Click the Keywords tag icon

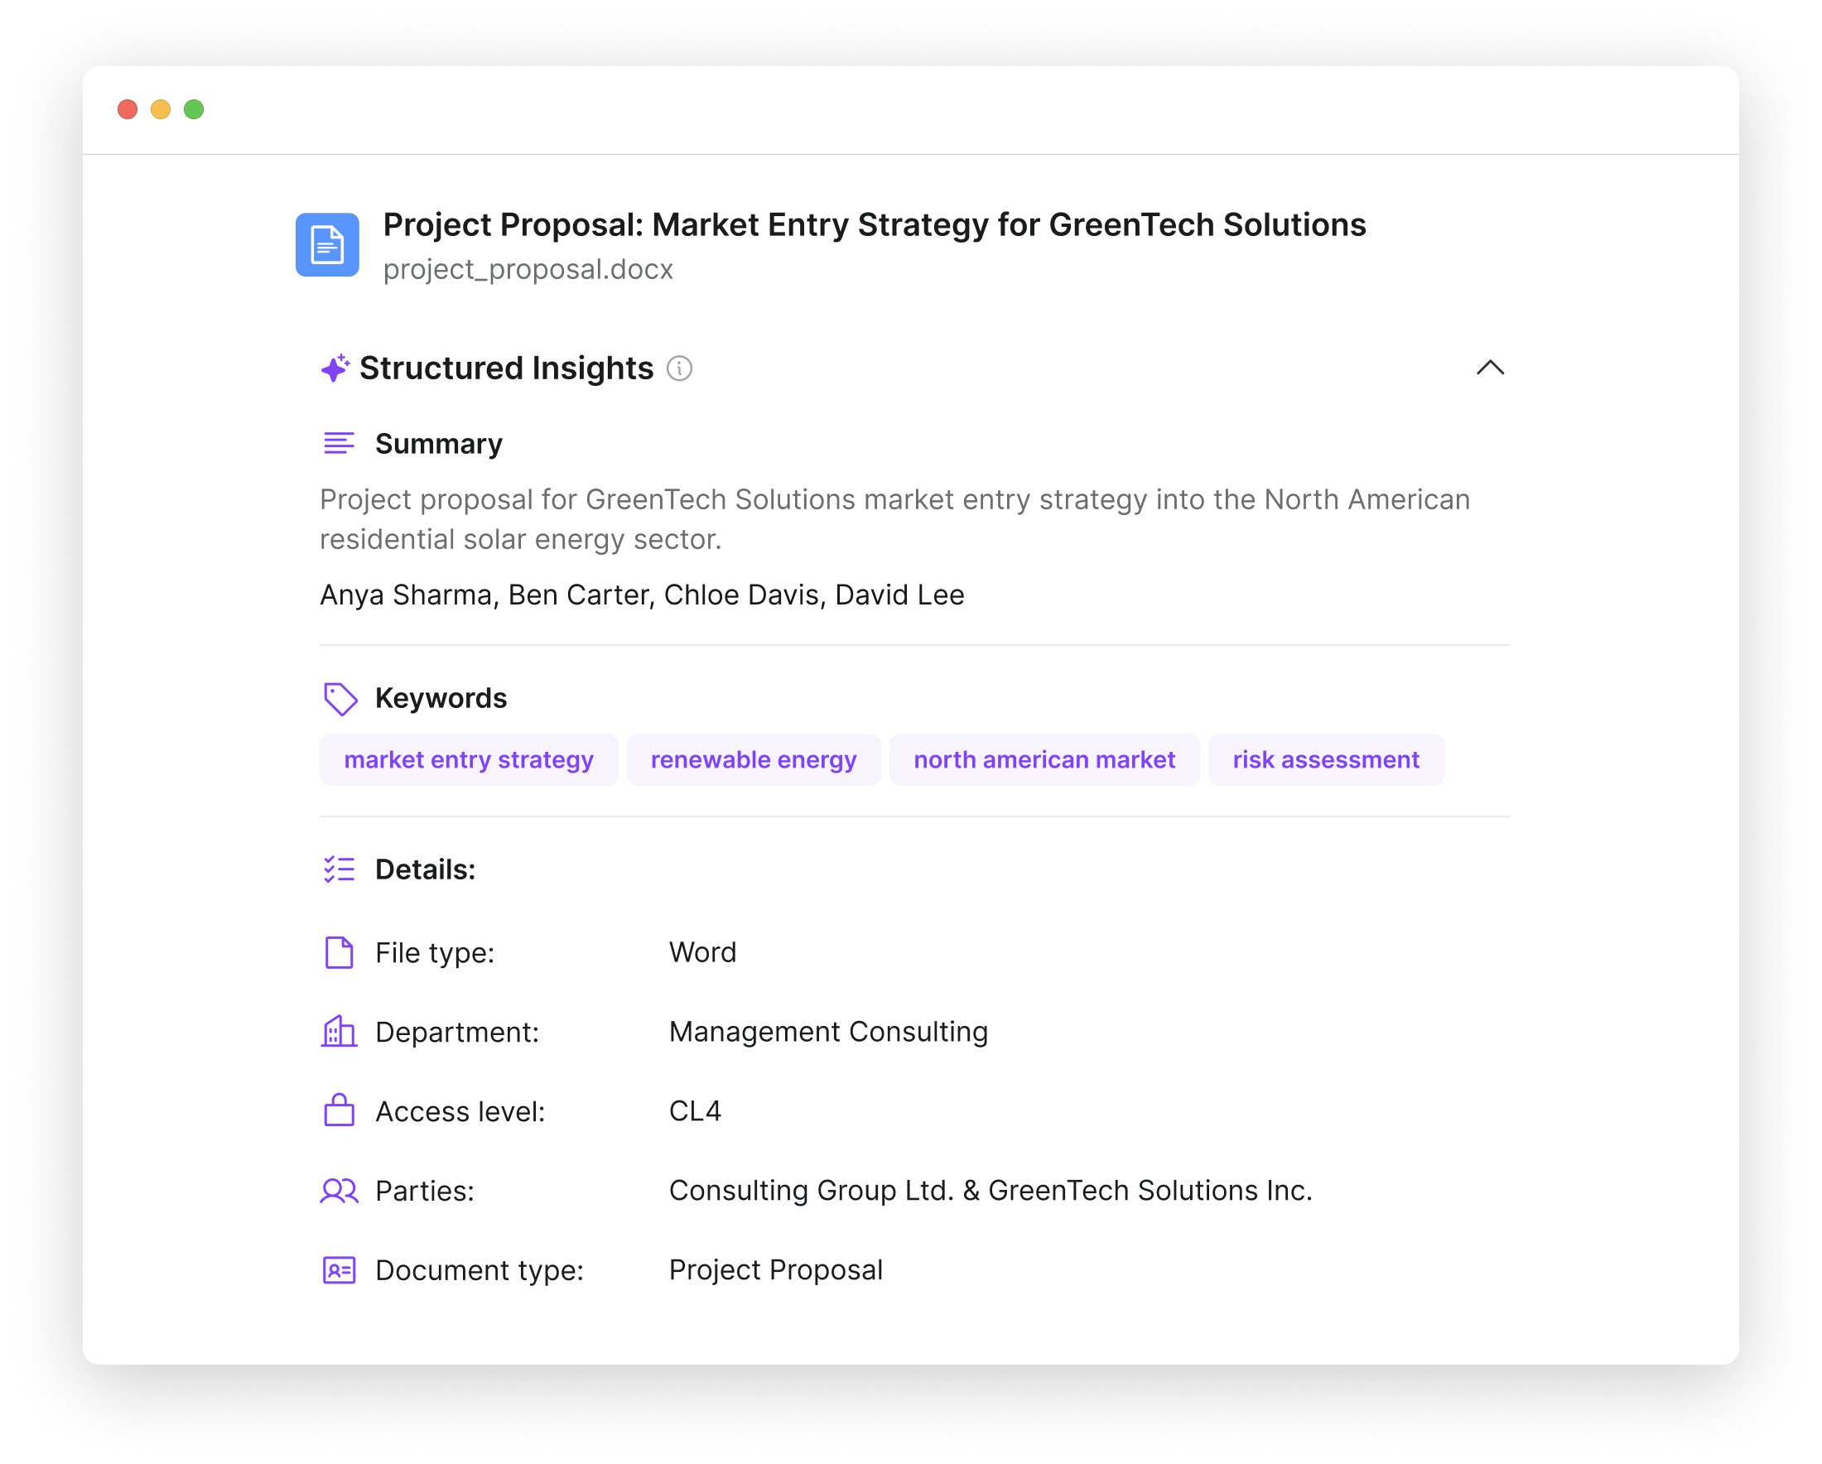tap(340, 697)
